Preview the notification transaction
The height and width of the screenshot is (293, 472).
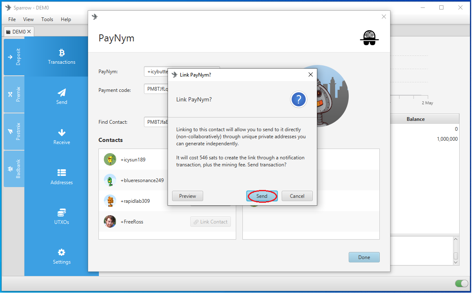tap(187, 196)
